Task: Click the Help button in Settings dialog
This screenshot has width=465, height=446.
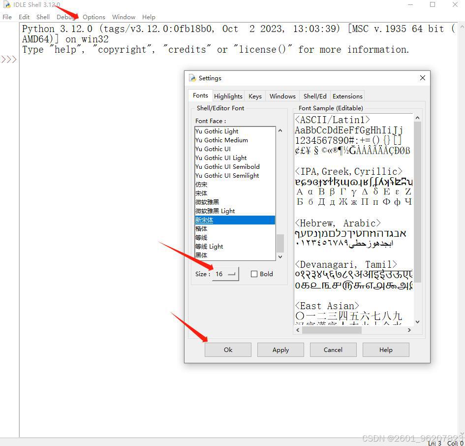Action: point(386,350)
